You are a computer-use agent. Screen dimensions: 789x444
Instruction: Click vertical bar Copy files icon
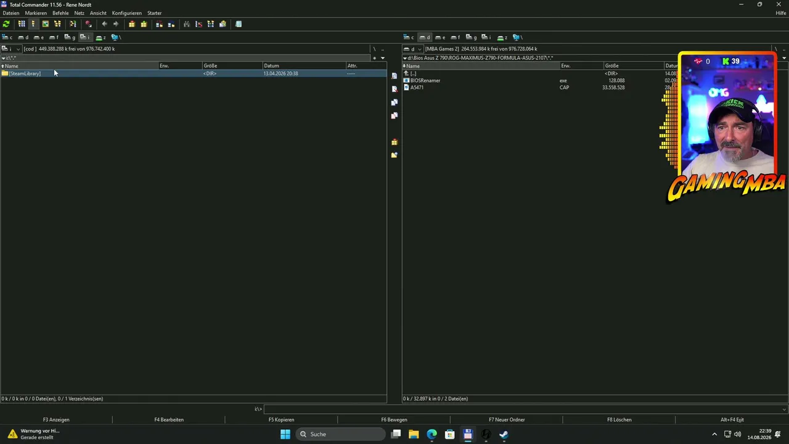tap(394, 102)
